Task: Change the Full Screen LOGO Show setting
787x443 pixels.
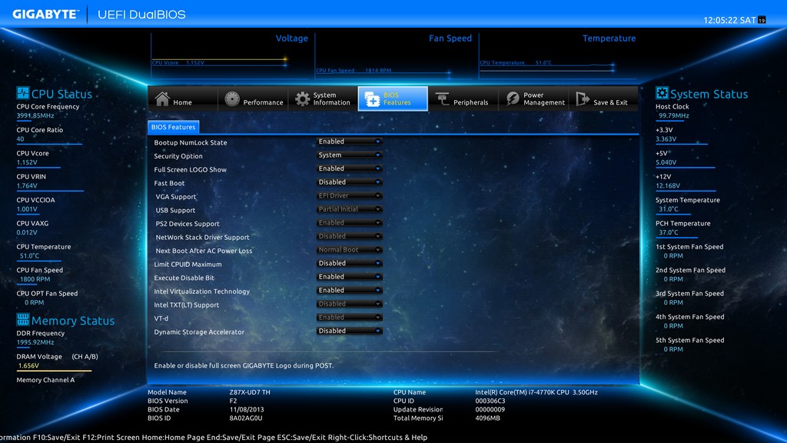Action: (x=350, y=168)
